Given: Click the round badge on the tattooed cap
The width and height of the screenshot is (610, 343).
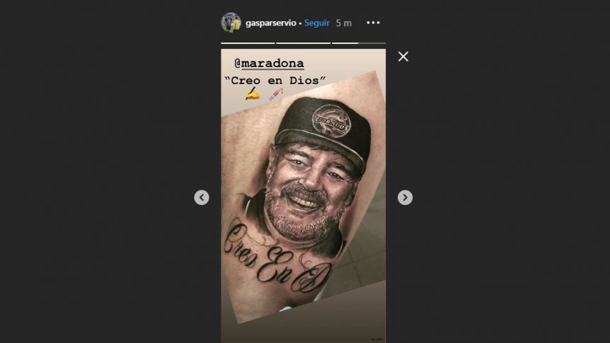Looking at the screenshot, I should pyautogui.click(x=331, y=121).
